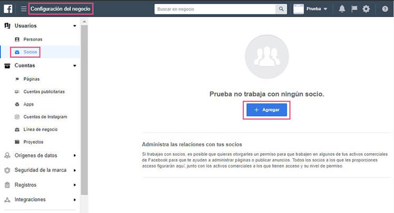The width and height of the screenshot is (394, 213).
Task: Click the Apps cube icon
Action: 17,104
